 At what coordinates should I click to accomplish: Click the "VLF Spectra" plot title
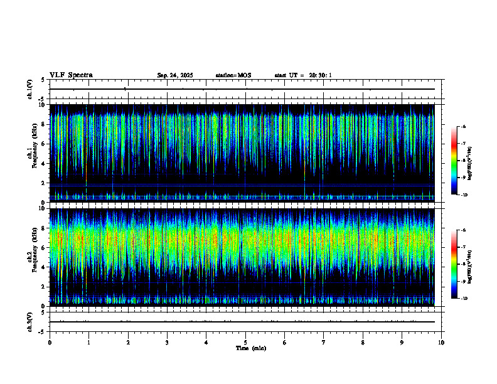pyautogui.click(x=71, y=75)
